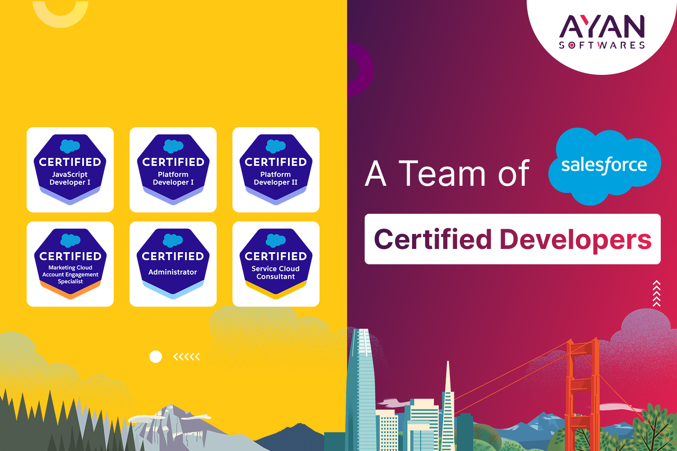Select the Certified Administrator badge
Screen dimensions: 677x451
point(173,264)
